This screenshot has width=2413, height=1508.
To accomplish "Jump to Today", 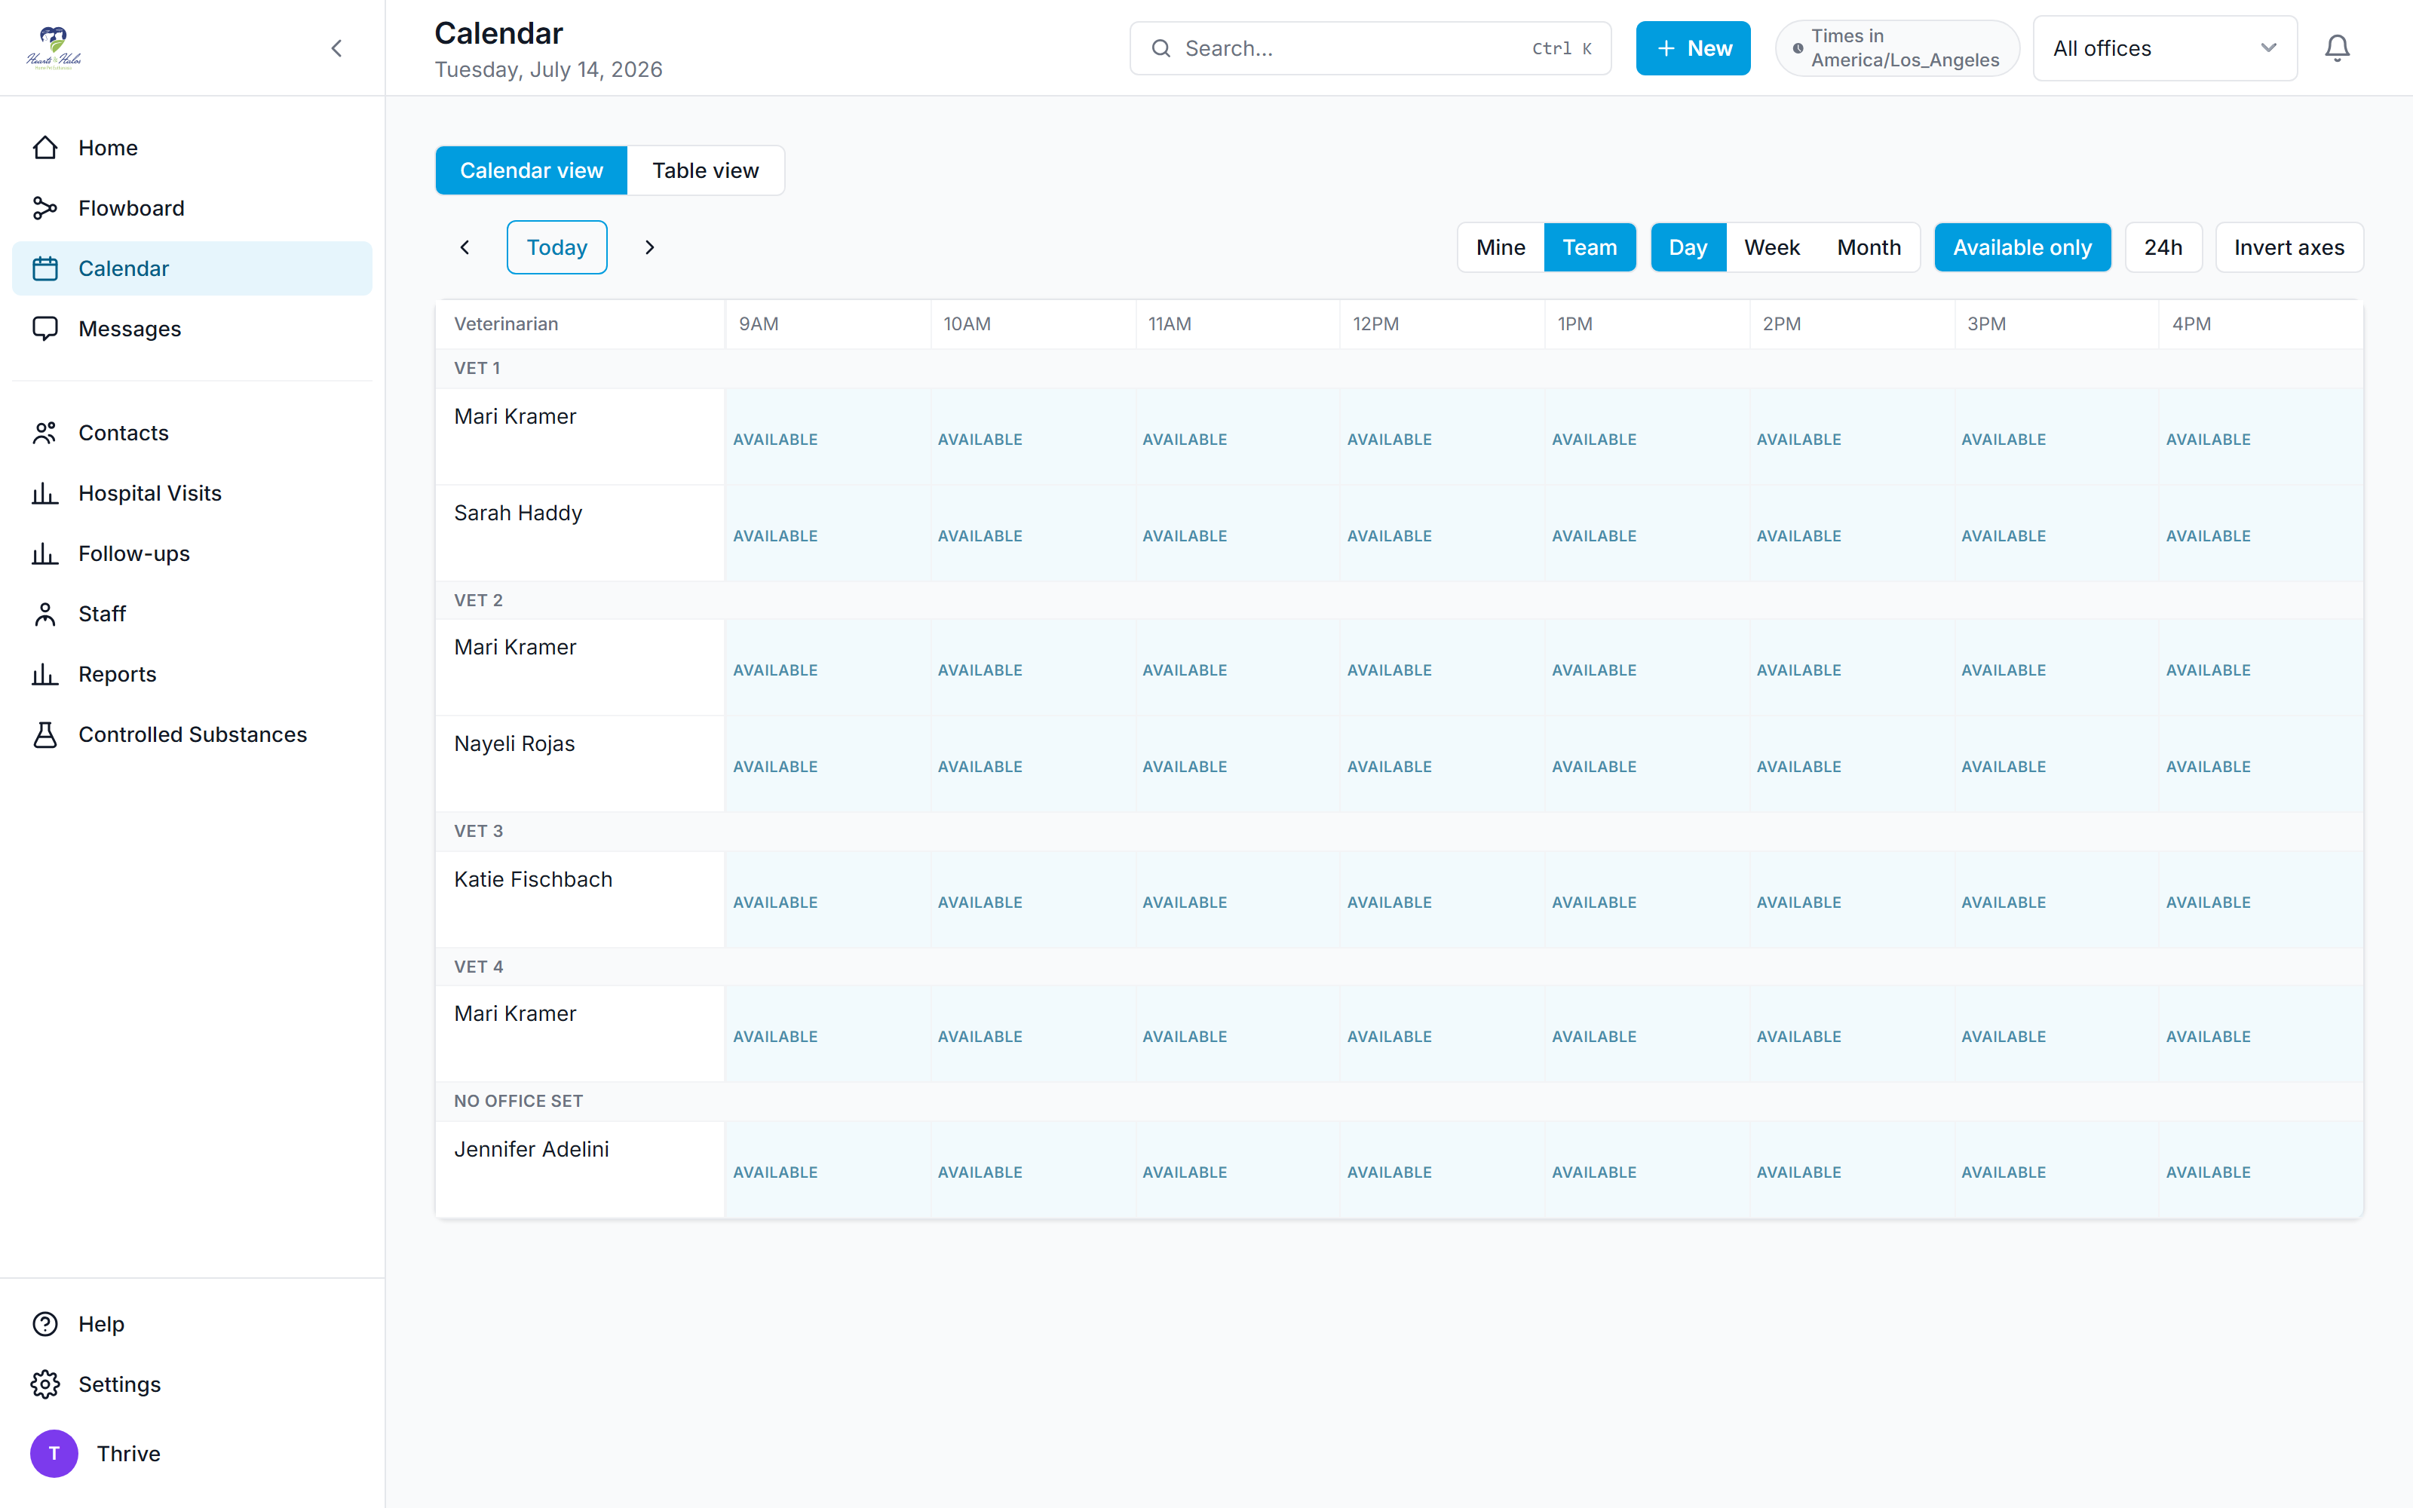I will [x=556, y=247].
